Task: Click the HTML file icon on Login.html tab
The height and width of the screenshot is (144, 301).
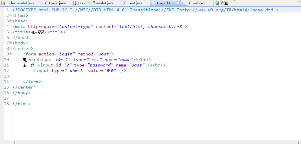Action: (x=154, y=3)
